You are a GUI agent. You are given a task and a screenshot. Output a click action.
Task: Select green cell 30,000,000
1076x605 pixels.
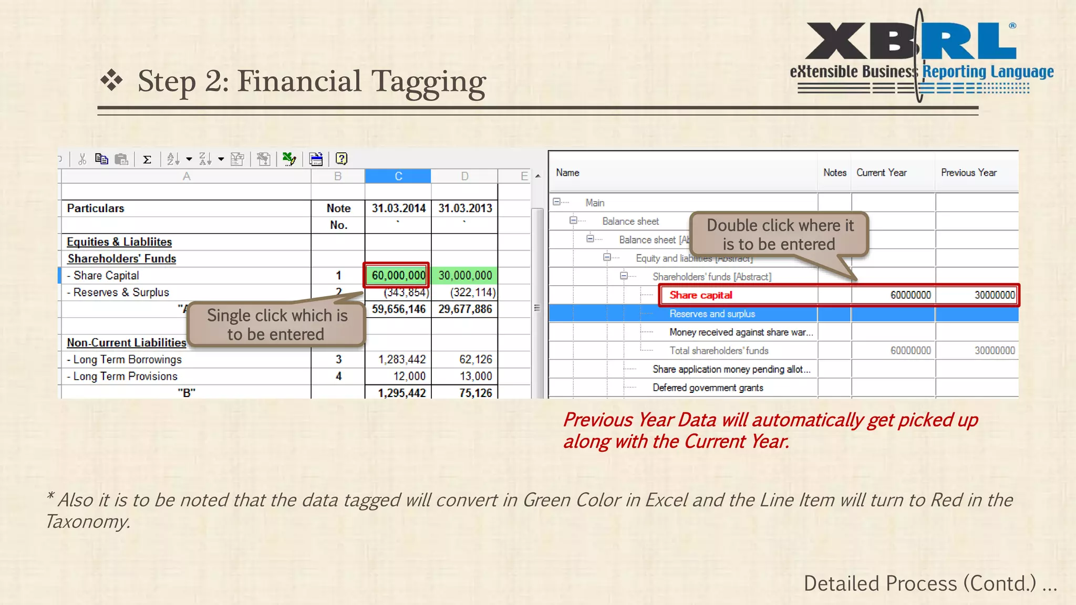point(465,275)
